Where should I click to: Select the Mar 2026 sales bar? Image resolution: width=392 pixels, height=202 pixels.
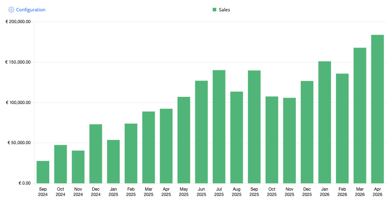360,115
